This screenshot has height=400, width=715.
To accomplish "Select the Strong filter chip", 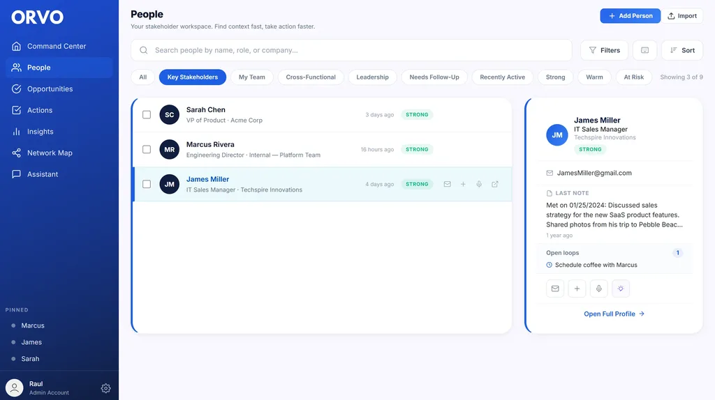I will coord(555,77).
